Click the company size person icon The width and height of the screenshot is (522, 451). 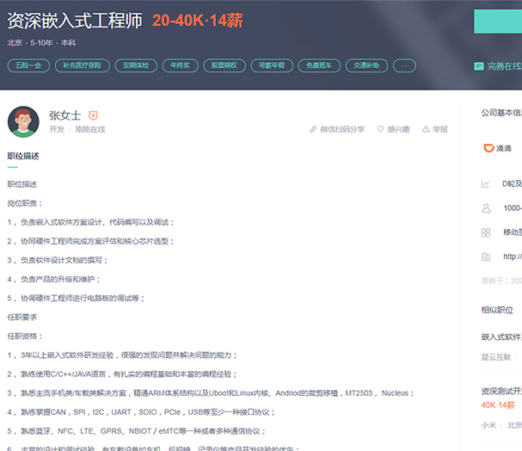[486, 207]
